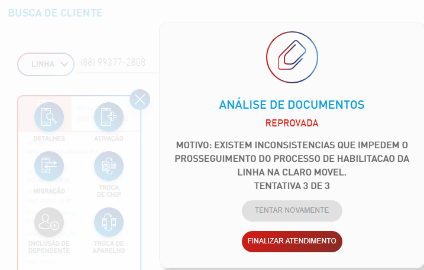Click the Finalizar Atendimento button

click(292, 242)
